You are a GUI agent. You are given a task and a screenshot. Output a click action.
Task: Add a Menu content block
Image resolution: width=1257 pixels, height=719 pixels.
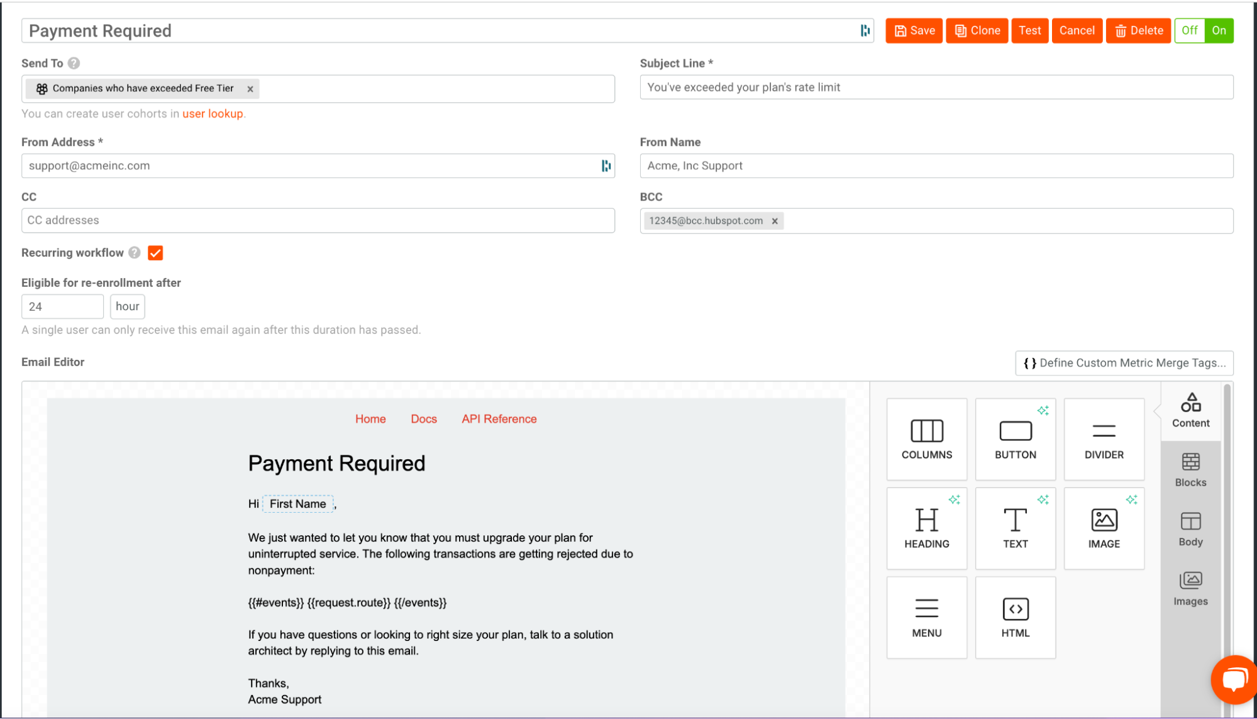coord(926,617)
